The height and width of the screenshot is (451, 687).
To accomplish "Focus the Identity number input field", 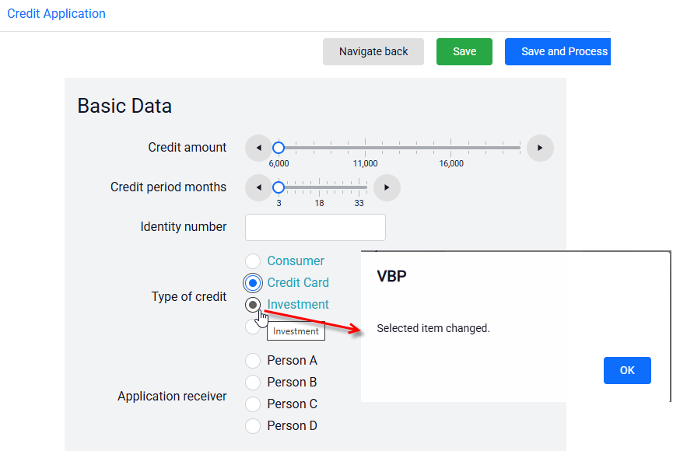I will 315,227.
